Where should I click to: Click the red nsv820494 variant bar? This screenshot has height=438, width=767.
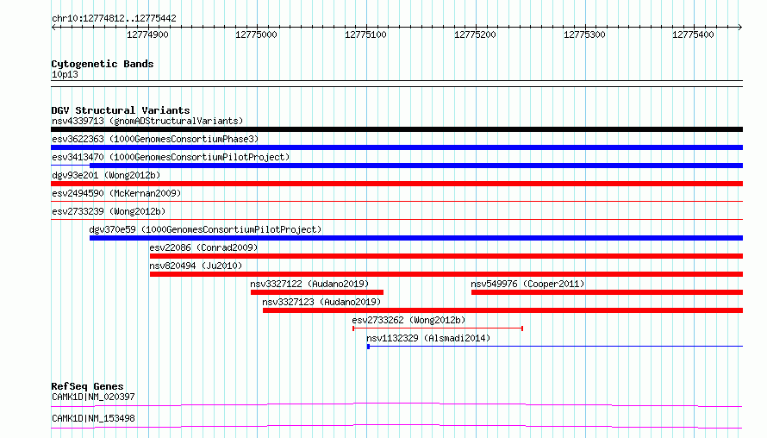tap(446, 274)
